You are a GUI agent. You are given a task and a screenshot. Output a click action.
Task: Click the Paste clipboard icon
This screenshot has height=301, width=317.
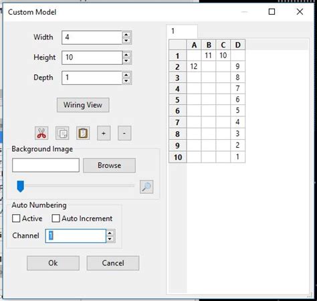[83, 133]
